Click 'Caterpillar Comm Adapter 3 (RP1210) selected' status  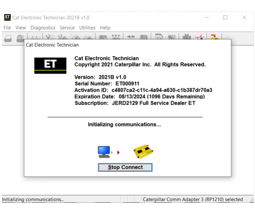coord(193,199)
